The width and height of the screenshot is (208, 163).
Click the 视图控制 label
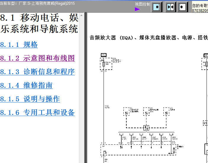(x=143, y=4)
